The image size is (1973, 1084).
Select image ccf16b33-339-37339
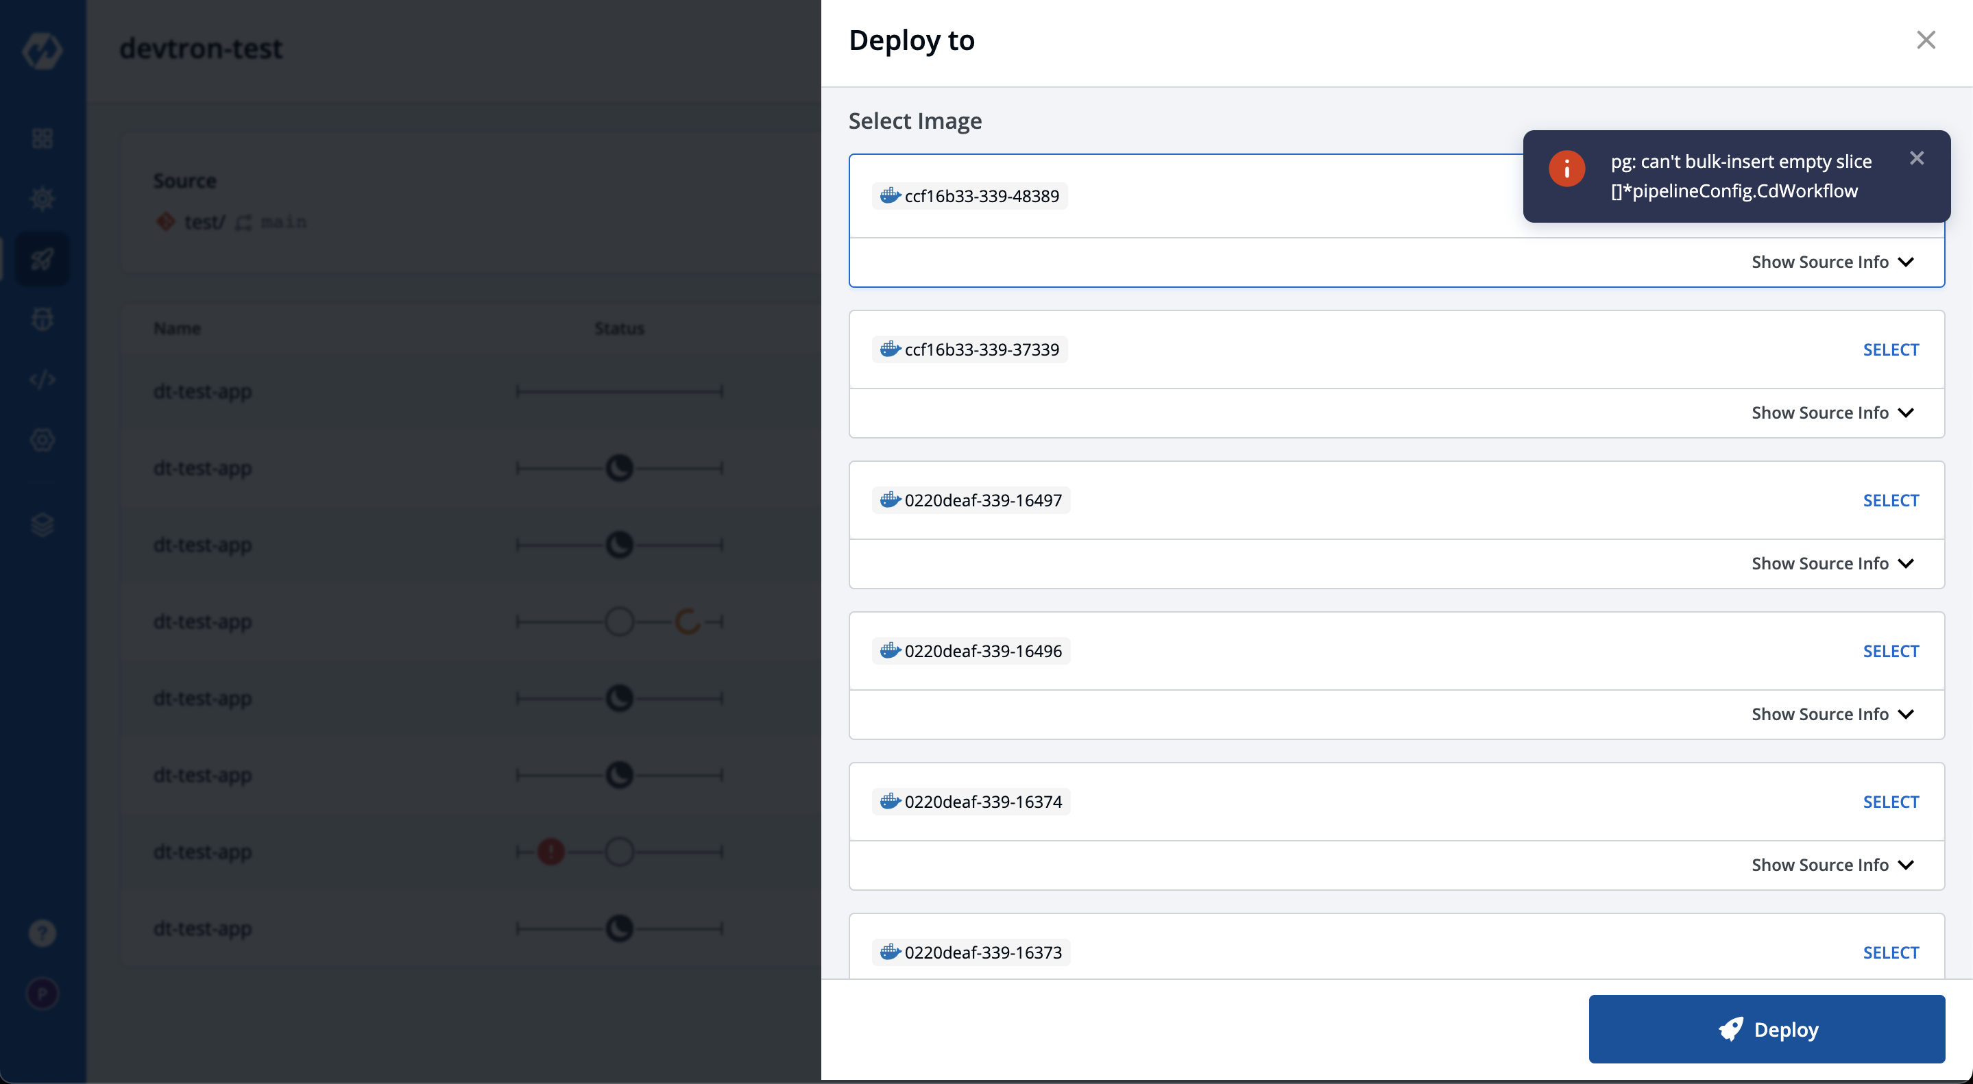tap(1890, 350)
